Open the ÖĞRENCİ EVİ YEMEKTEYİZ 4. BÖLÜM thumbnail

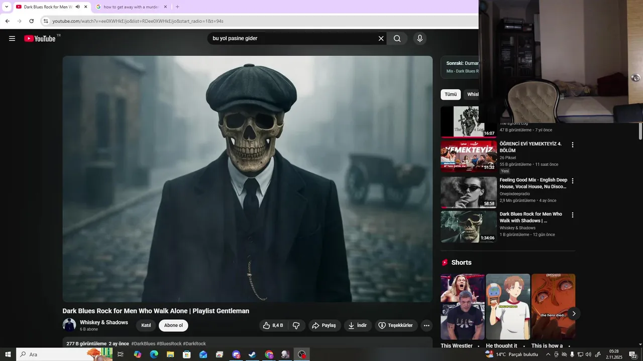click(469, 156)
